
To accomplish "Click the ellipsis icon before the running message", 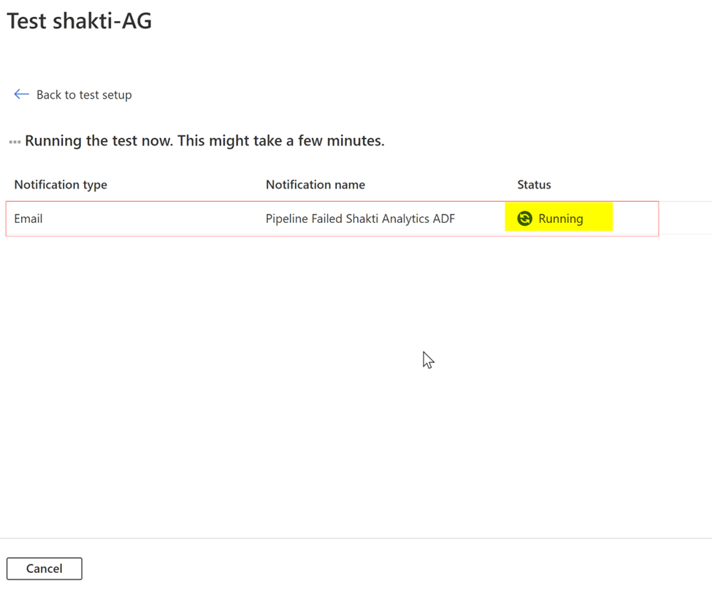I will [x=14, y=140].
